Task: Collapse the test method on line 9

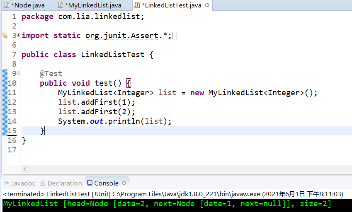Action: point(18,73)
